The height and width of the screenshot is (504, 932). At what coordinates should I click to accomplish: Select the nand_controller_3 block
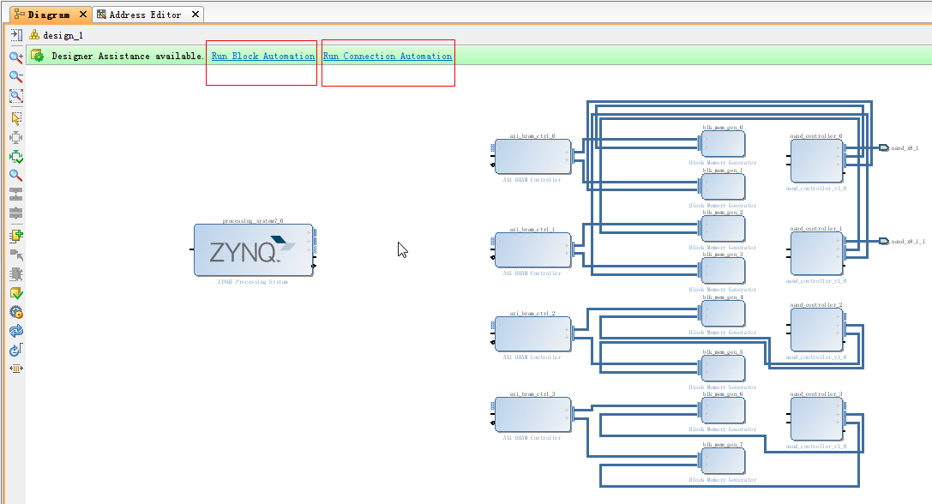(x=815, y=418)
